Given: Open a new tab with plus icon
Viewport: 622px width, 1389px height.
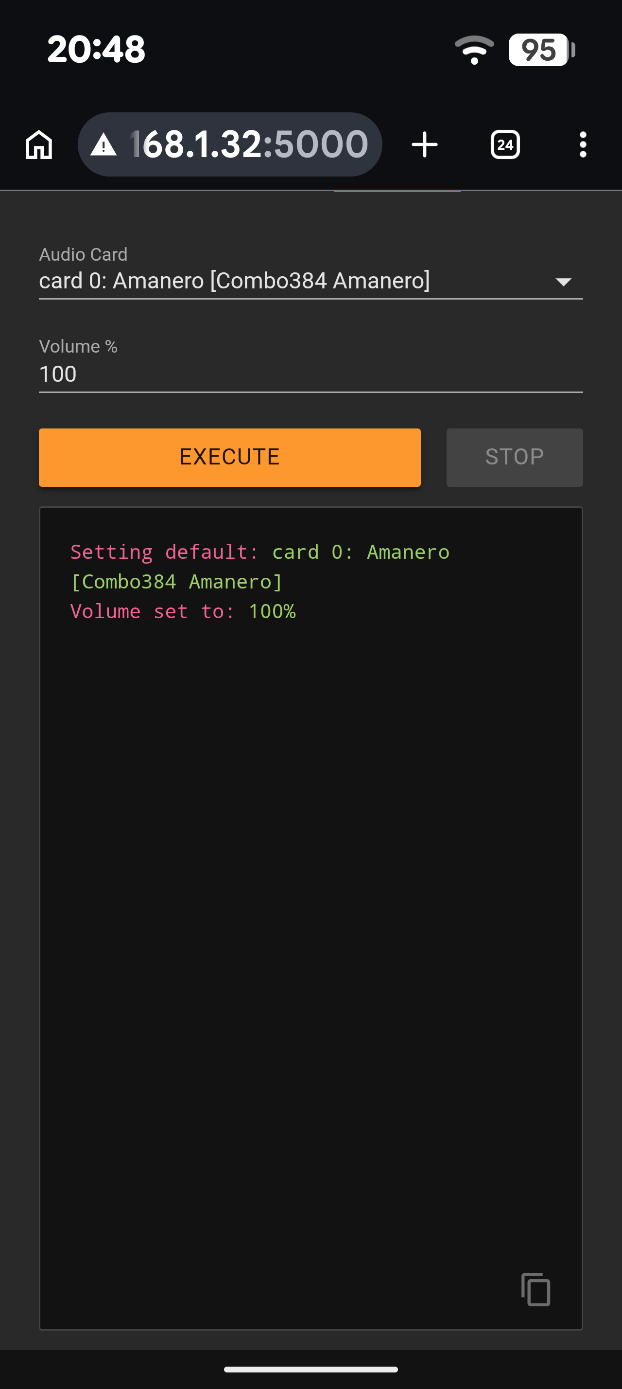Looking at the screenshot, I should click(x=424, y=144).
